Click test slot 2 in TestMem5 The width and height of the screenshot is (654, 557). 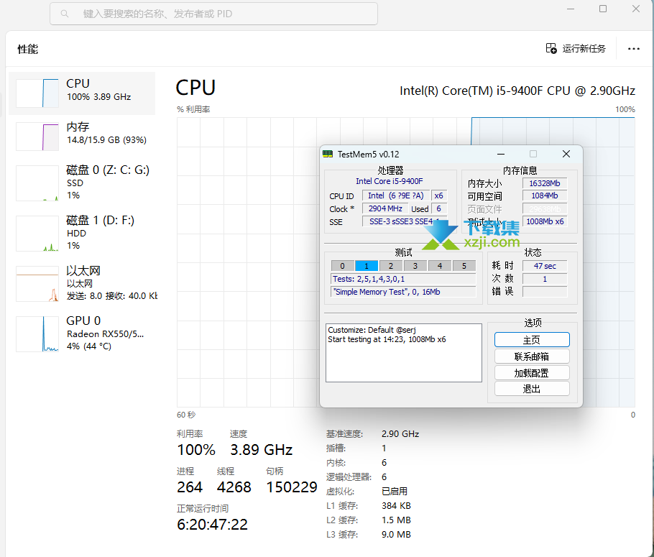click(x=391, y=266)
